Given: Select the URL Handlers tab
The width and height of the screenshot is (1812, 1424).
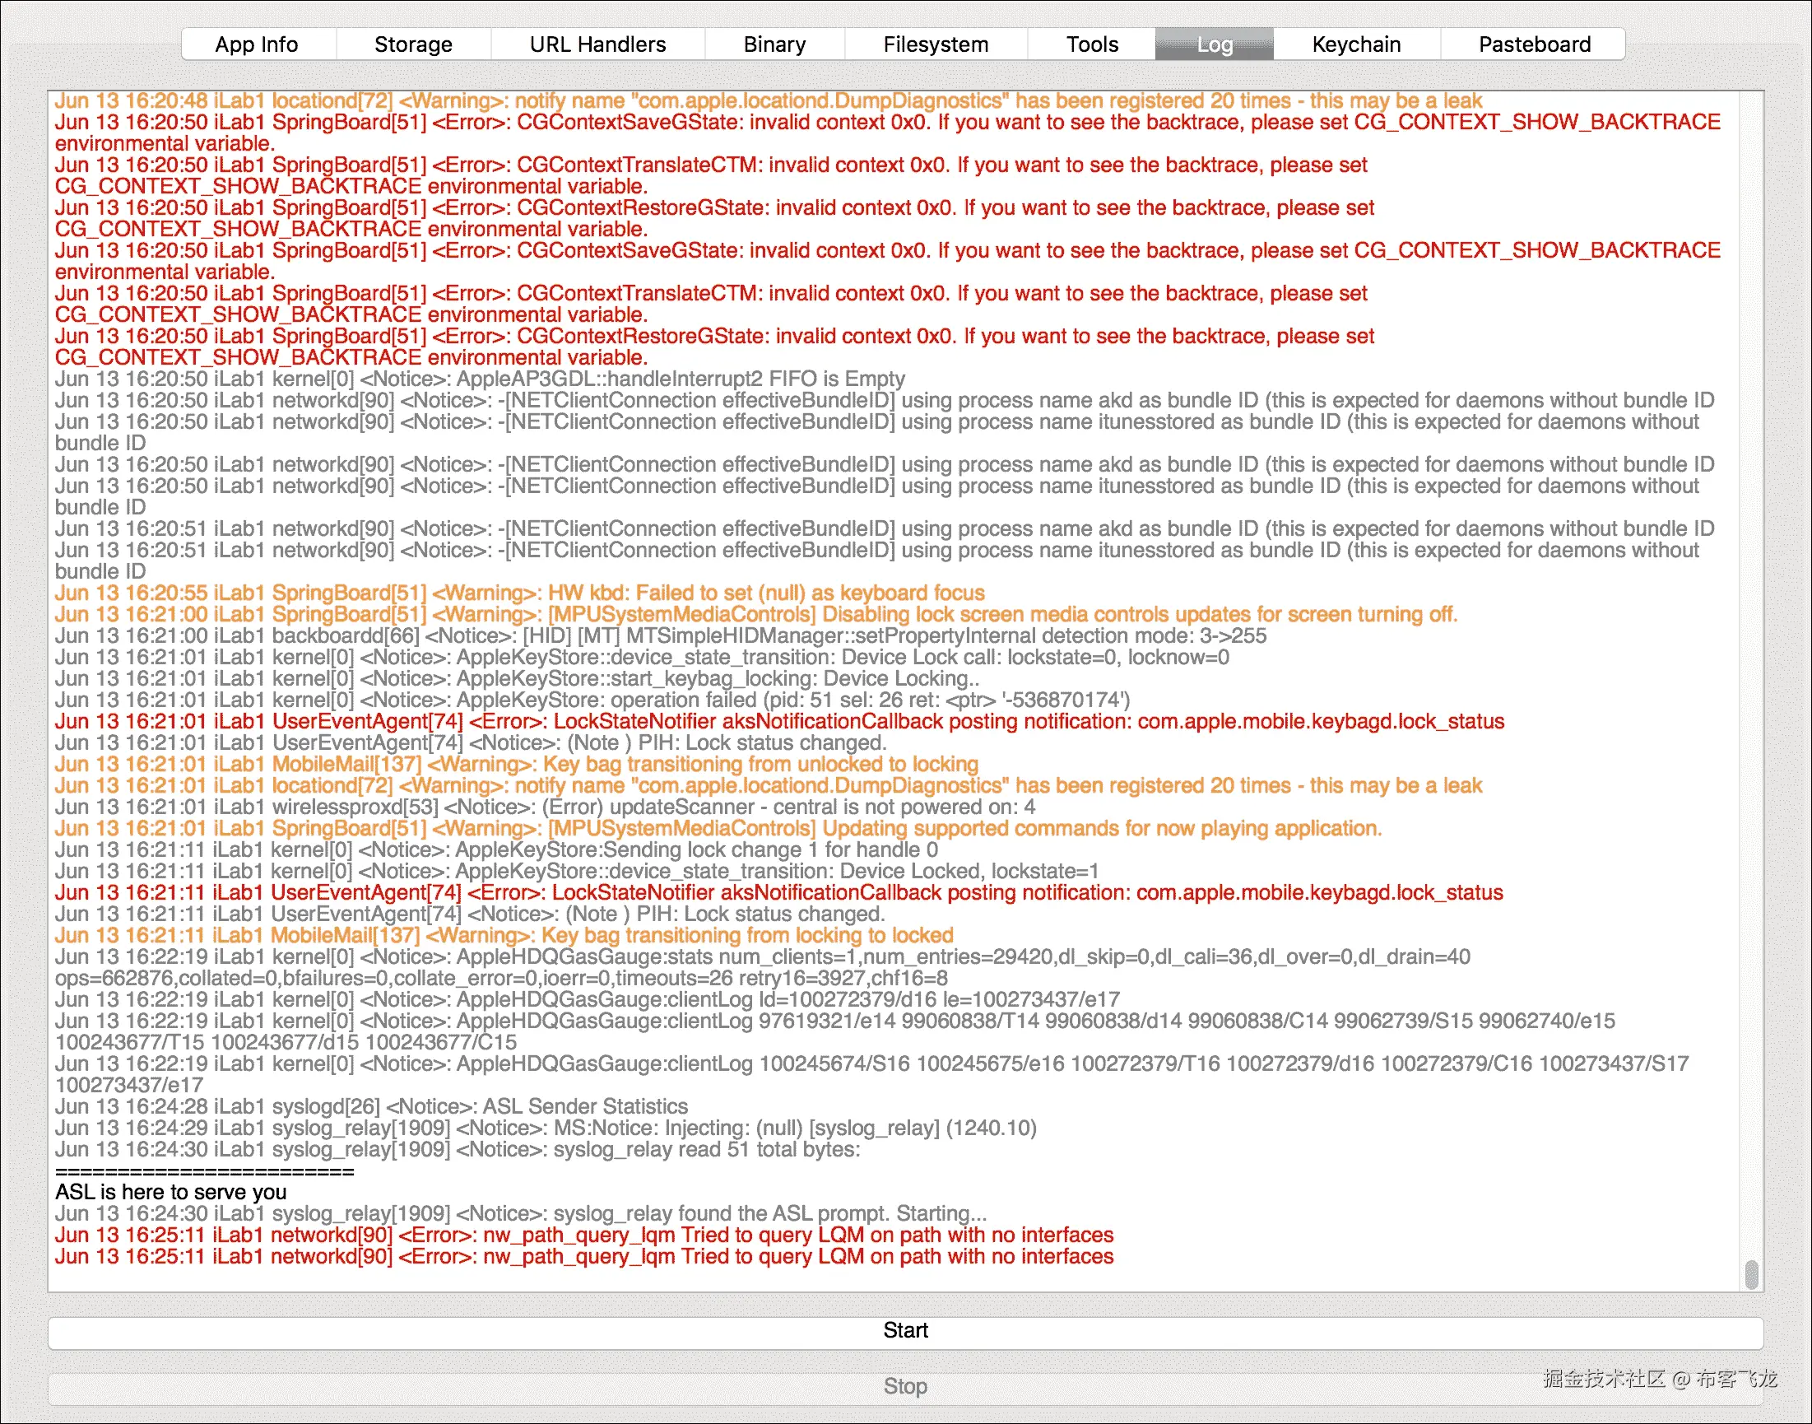Looking at the screenshot, I should pos(597,44).
